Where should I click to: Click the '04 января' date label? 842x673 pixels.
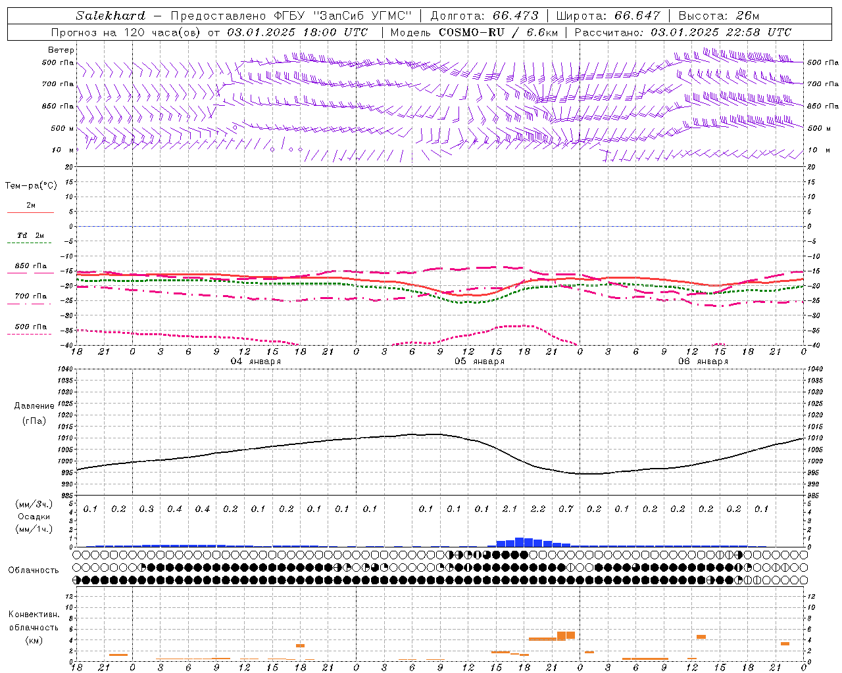[256, 361]
